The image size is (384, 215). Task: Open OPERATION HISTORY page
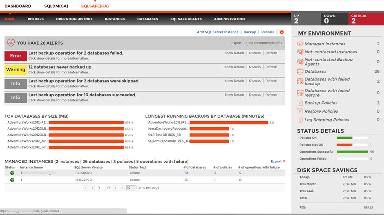tap(74, 19)
